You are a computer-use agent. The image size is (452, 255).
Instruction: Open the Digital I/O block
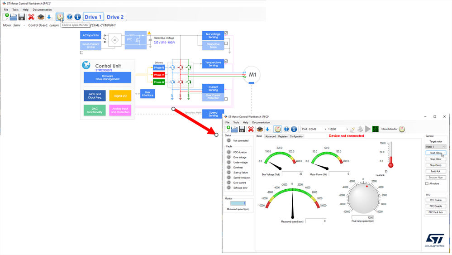[120, 96]
